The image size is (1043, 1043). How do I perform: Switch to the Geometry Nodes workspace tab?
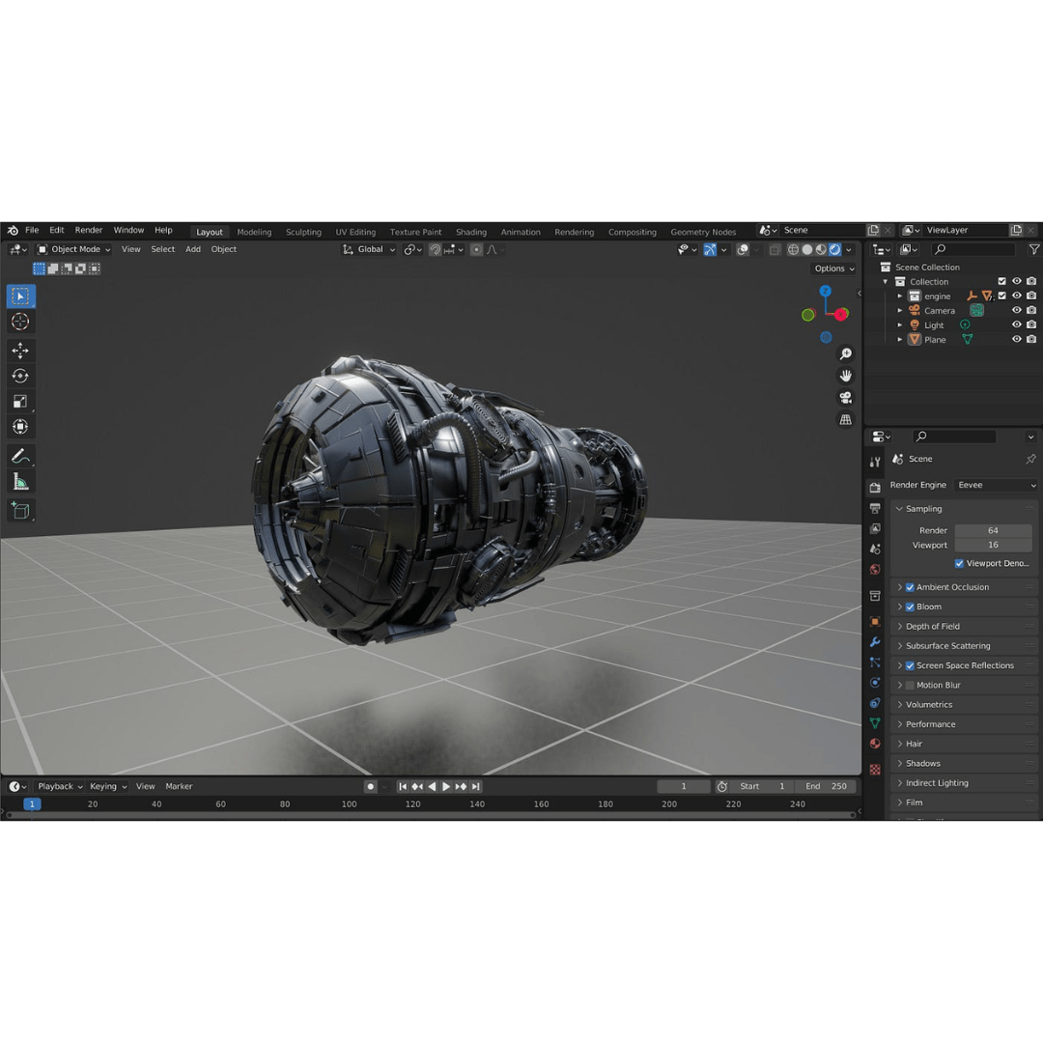click(x=703, y=232)
